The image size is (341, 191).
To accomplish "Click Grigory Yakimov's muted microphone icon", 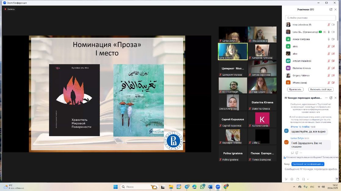I will pos(329,75).
